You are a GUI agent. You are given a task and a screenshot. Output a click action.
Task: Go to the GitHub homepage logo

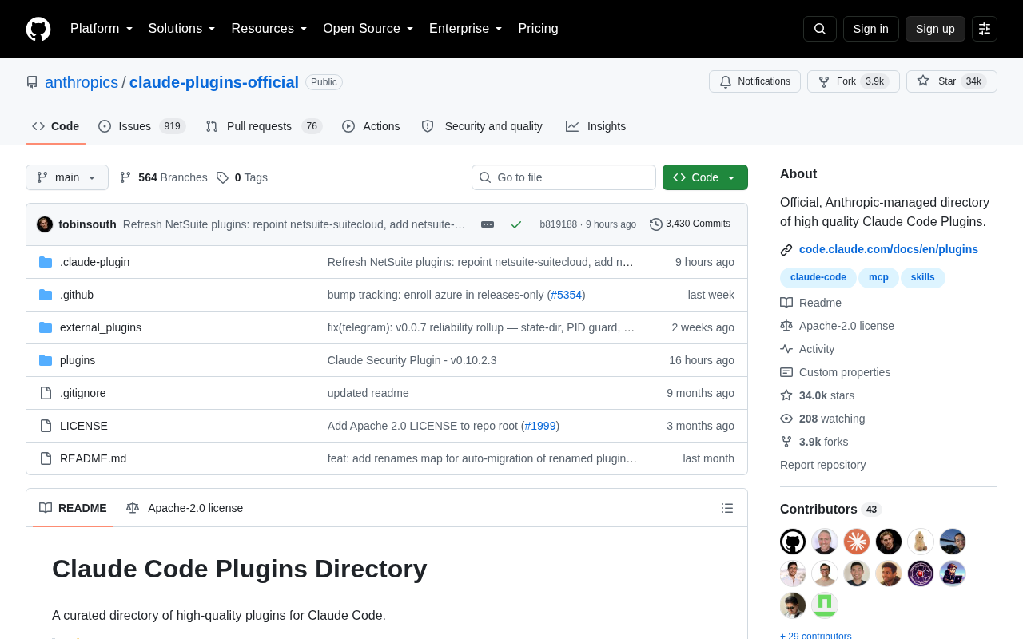pyautogui.click(x=38, y=29)
